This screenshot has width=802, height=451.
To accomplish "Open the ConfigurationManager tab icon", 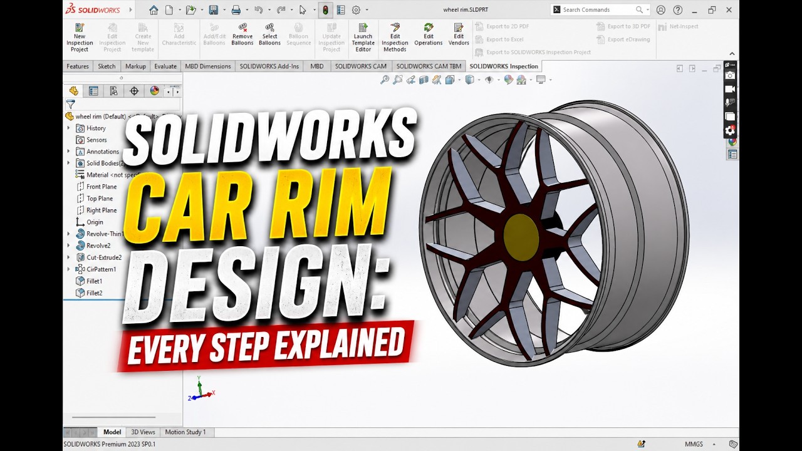I will coord(113,91).
